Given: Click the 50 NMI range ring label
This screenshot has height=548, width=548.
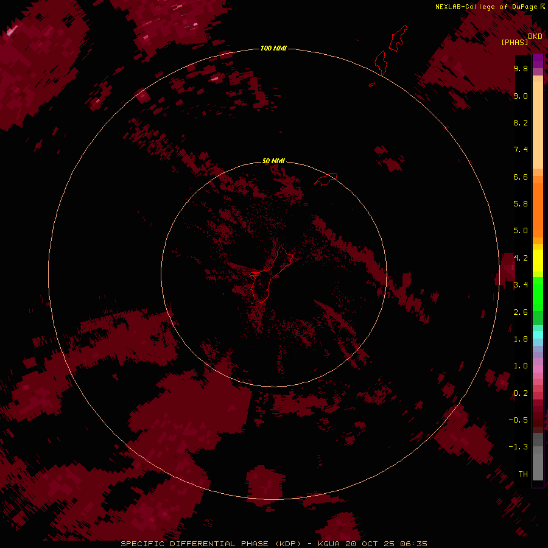Looking at the screenshot, I should pos(273,161).
